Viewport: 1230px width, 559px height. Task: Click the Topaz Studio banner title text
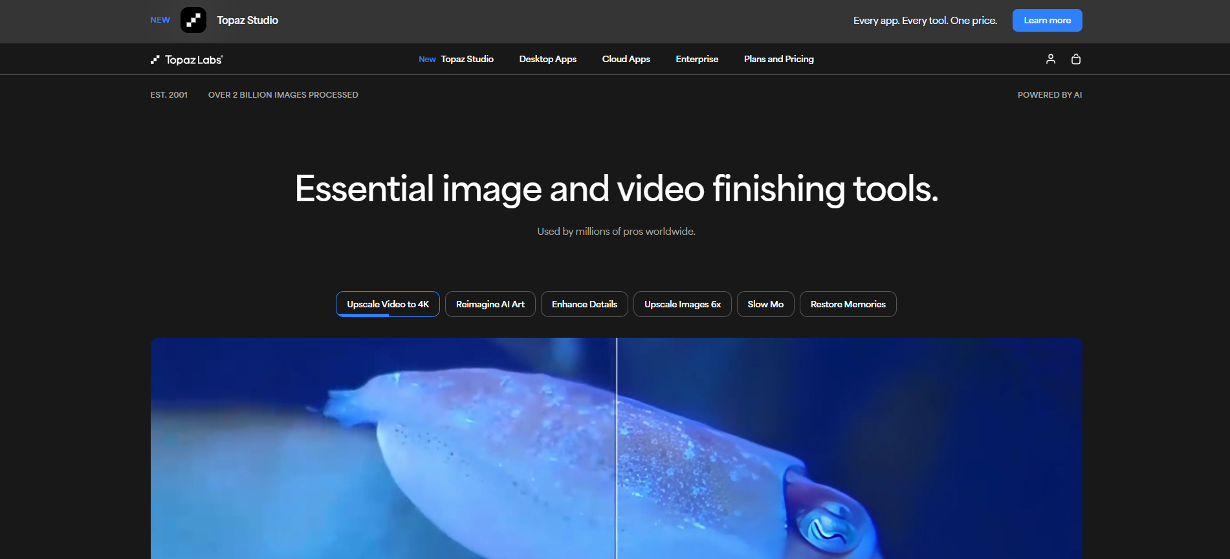pyautogui.click(x=247, y=21)
